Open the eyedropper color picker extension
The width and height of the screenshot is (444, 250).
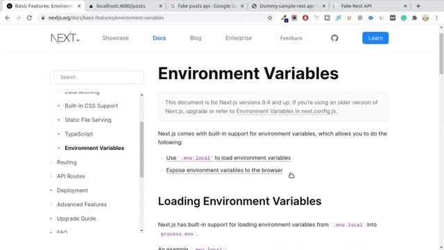click(284, 18)
